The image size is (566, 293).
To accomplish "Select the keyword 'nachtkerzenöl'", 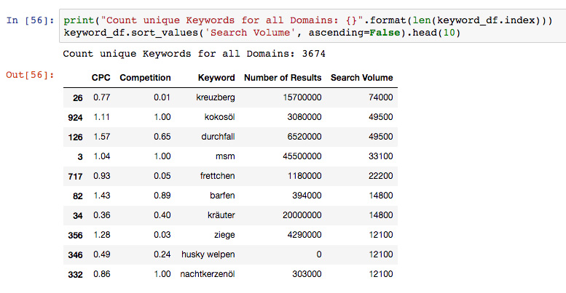I will click(x=208, y=274).
